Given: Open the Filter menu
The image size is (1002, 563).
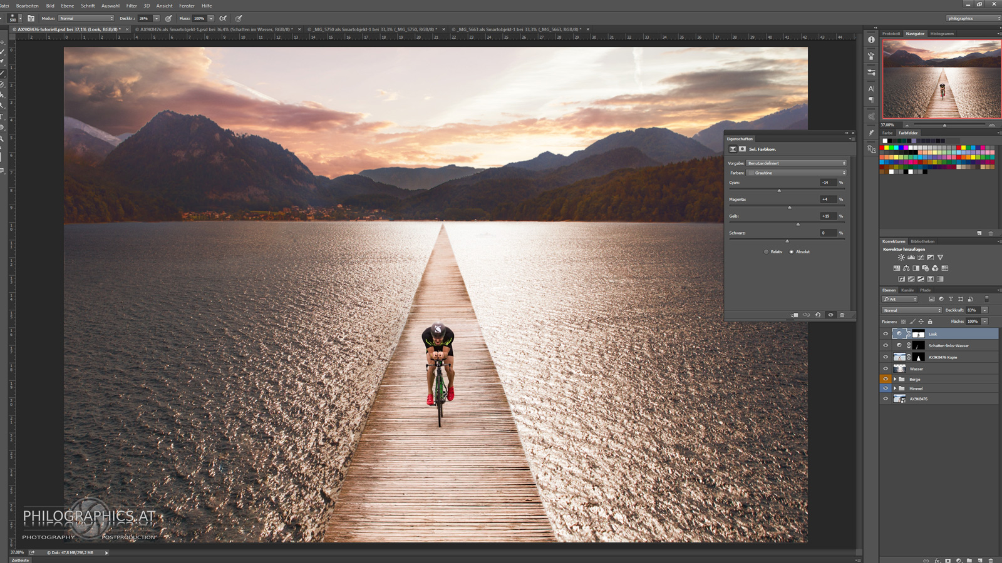Looking at the screenshot, I should coord(132,6).
